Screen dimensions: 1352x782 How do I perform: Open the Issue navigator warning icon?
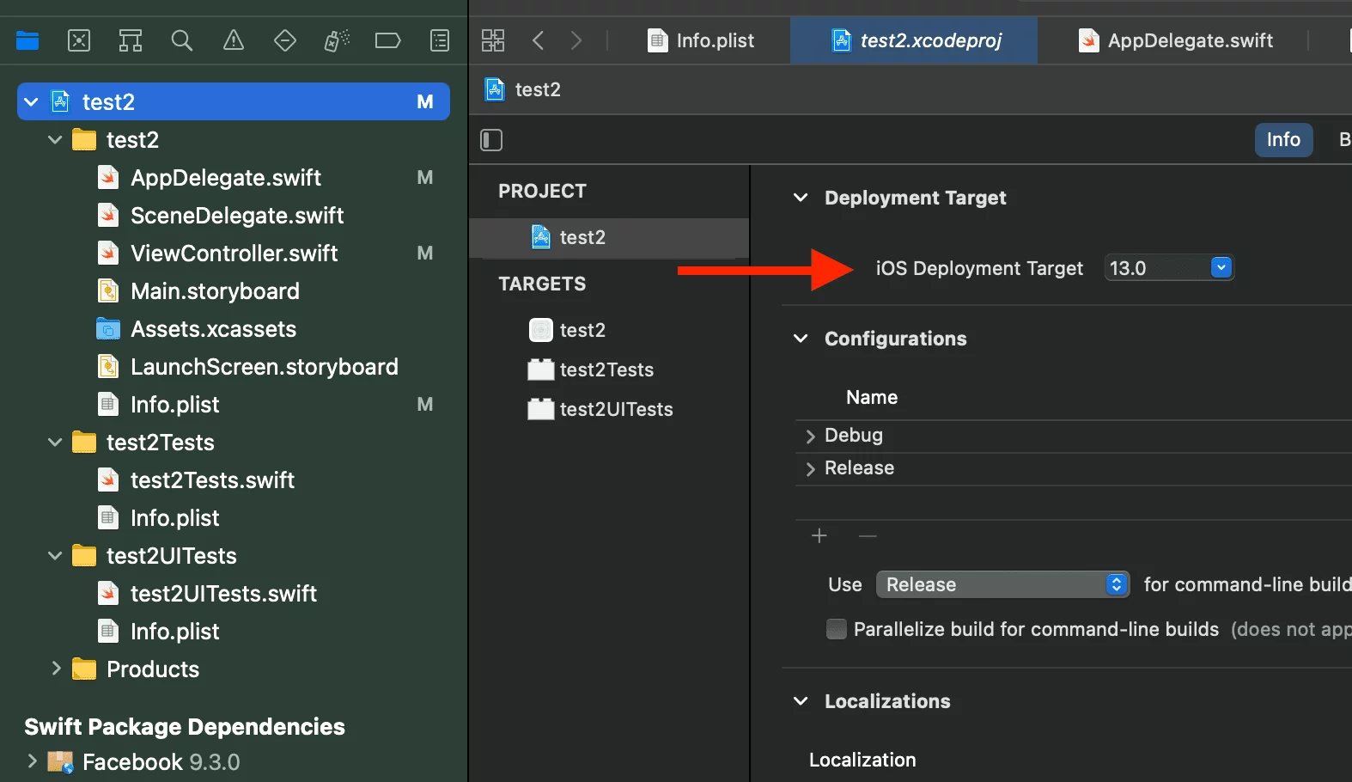234,40
